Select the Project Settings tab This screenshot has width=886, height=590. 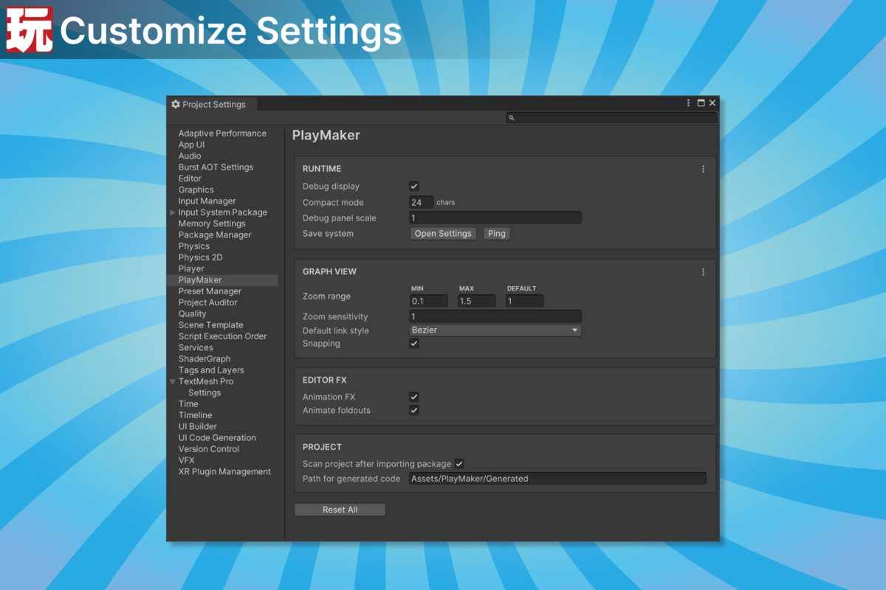pos(213,104)
